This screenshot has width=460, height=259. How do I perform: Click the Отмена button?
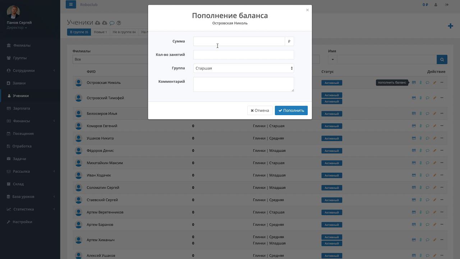click(260, 110)
